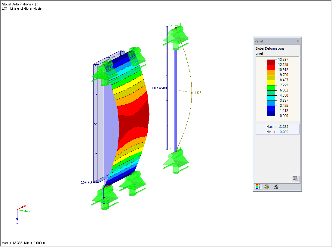Click the Max u status bar text

coord(23,242)
